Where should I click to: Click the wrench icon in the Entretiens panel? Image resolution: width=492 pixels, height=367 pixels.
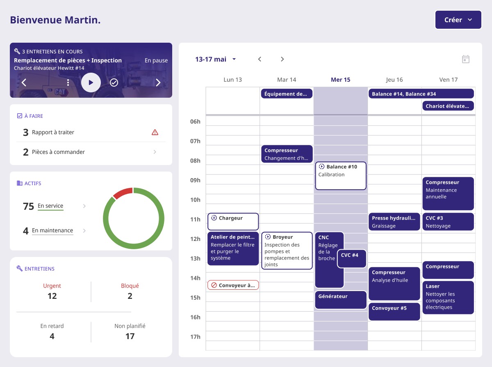pyautogui.click(x=18, y=268)
